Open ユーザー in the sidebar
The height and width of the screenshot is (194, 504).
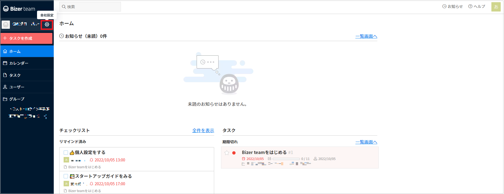pyautogui.click(x=27, y=87)
